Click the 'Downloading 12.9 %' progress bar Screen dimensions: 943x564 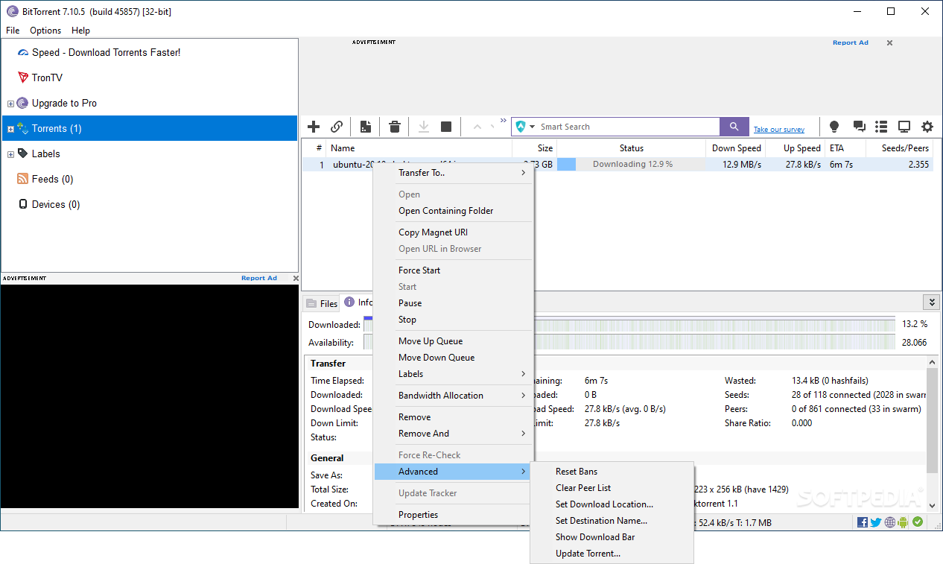point(632,165)
